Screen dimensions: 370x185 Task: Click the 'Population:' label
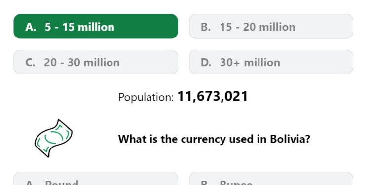146,97
